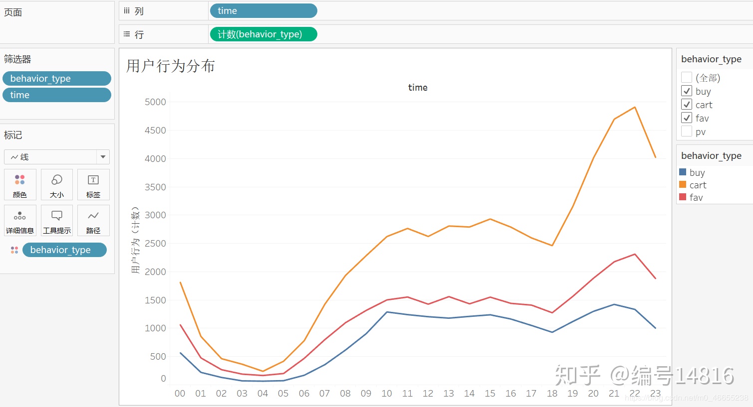Viewport: 753px width, 407px height.
Task: Click the blue buy legend swatch
Action: [683, 172]
